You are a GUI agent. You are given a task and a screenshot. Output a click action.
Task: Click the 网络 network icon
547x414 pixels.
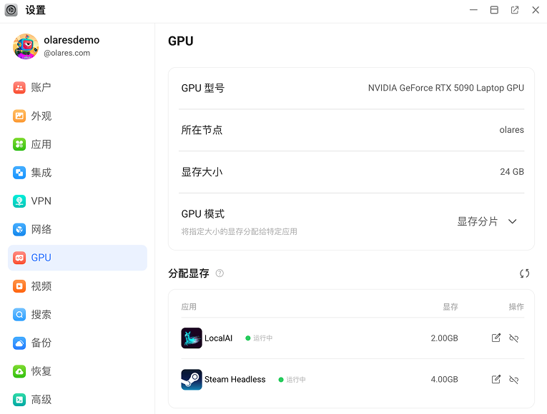19,229
